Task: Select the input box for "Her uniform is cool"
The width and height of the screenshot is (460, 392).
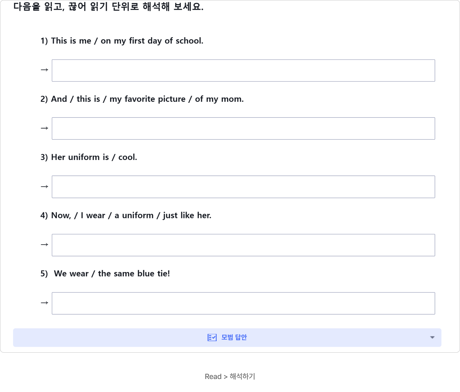Action: tap(243, 187)
